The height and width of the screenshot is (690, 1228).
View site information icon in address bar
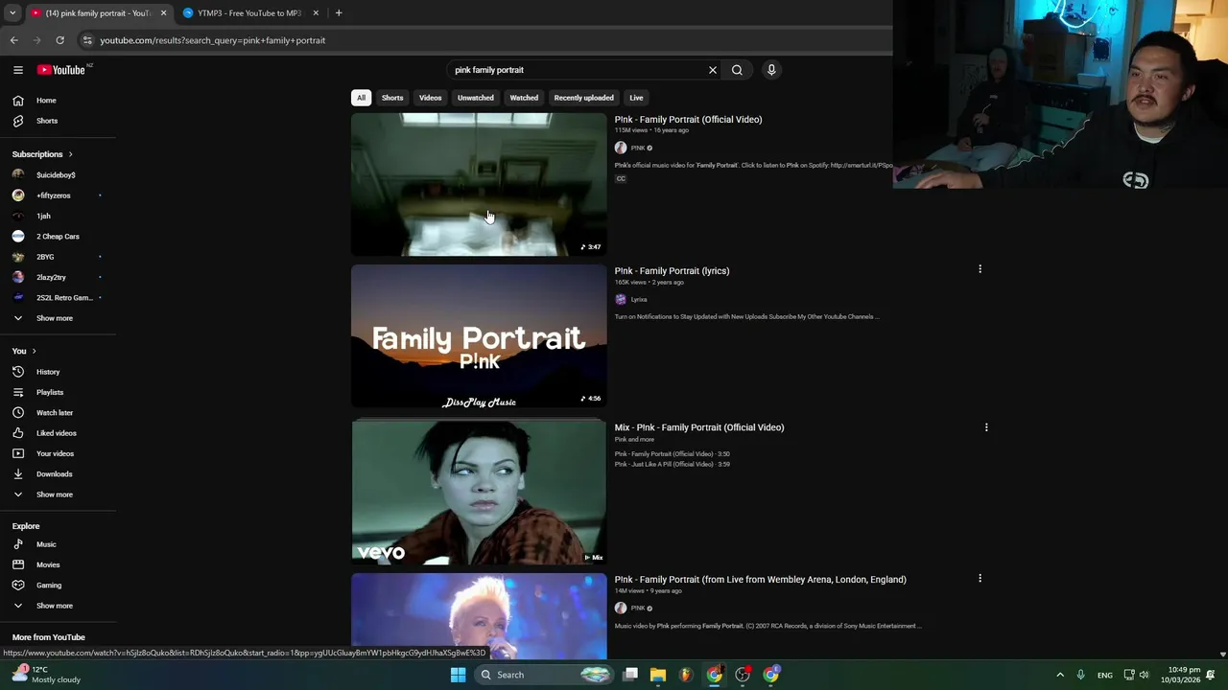pyautogui.click(x=87, y=40)
